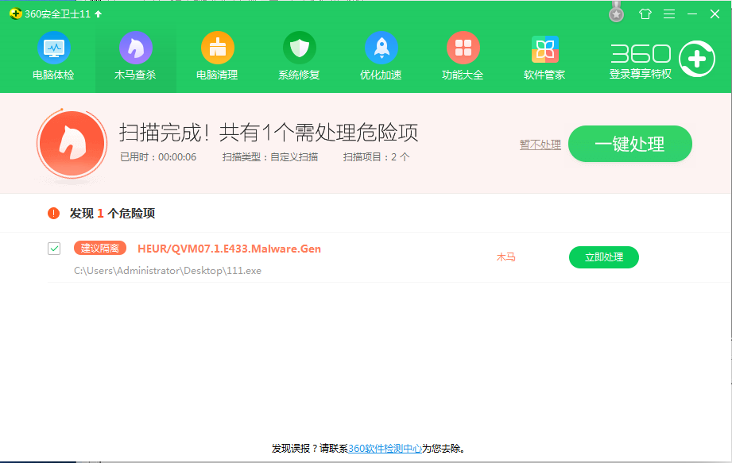Click the 建议隔离 quarantine tag
The image size is (732, 463).
[x=100, y=249]
